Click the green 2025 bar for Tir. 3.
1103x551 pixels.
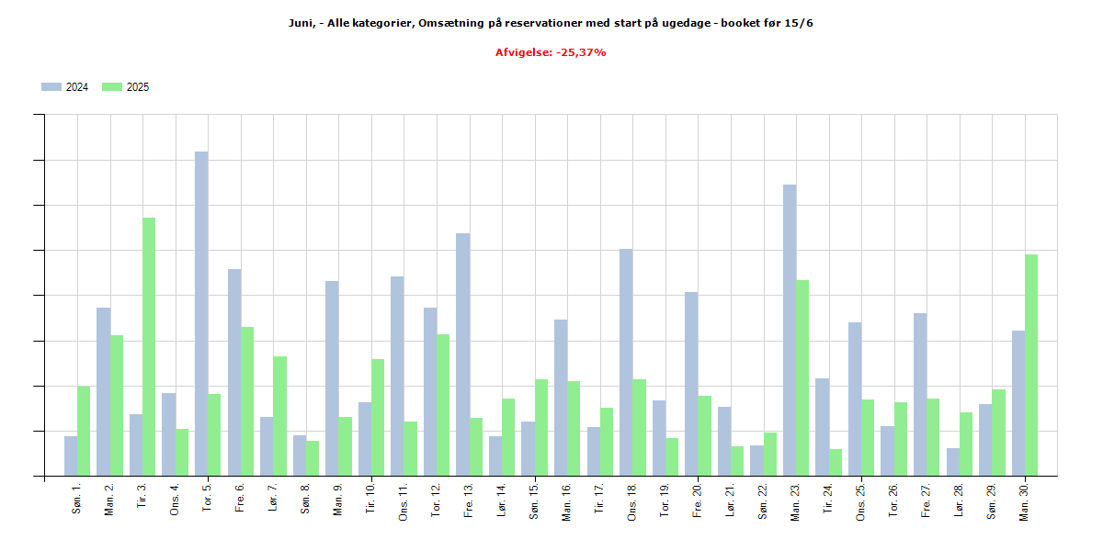coord(149,347)
